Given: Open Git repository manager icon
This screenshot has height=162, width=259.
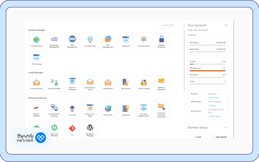Looking at the screenshot, I should (x=72, y=130).
